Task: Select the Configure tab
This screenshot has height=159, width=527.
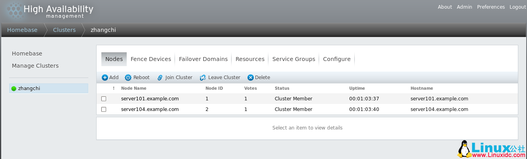Action: tap(337, 59)
